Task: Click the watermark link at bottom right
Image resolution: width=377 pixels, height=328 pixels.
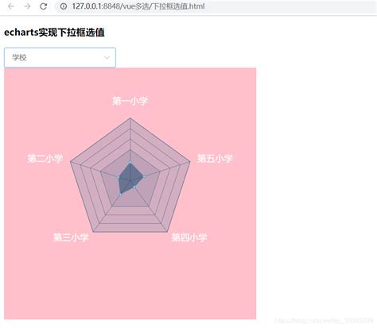Action: coord(324,321)
